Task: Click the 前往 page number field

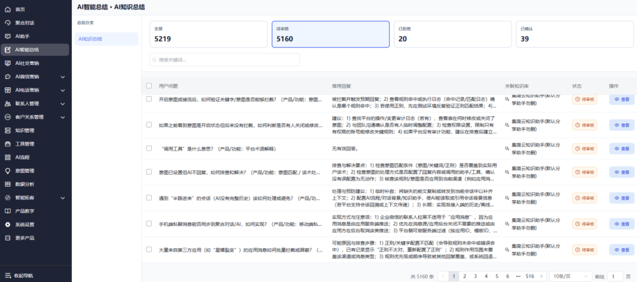Action: coord(615,276)
